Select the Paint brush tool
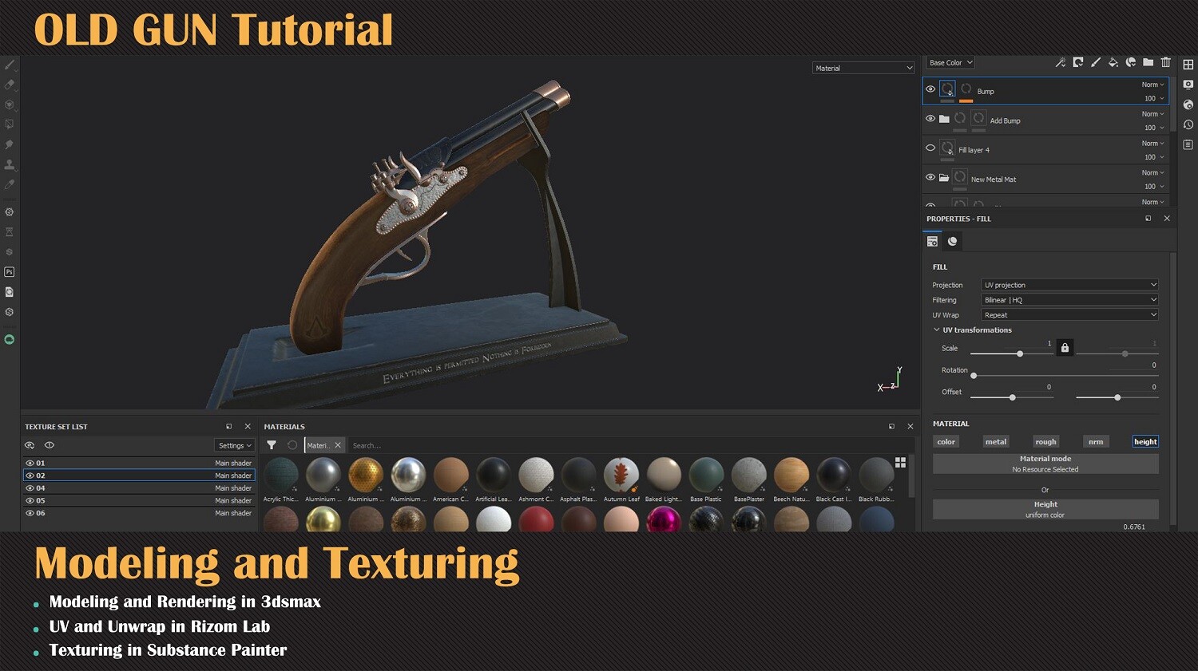The image size is (1198, 671). click(x=10, y=65)
